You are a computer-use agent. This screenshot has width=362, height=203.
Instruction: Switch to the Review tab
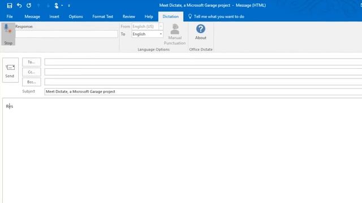click(129, 16)
